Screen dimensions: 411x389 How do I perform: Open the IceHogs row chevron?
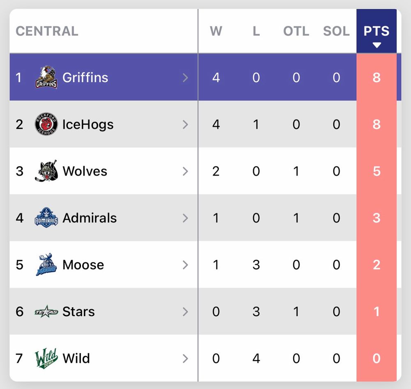coord(185,124)
